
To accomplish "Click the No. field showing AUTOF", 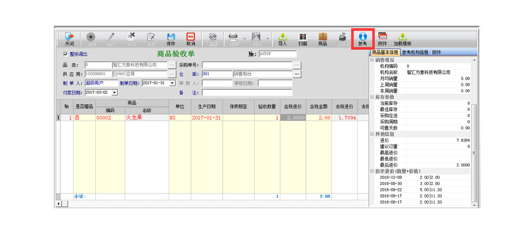I will pyautogui.click(x=277, y=54).
